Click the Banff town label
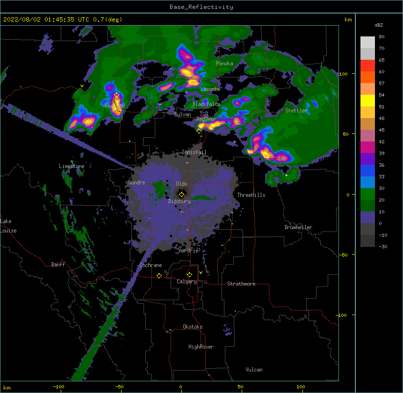Viewport: 403px width, 393px height. [58, 265]
